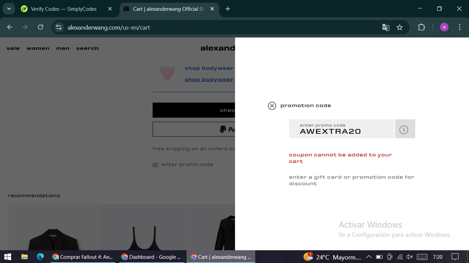Open the Chrome three-dot menu
The image size is (469, 263).
pos(460,27)
